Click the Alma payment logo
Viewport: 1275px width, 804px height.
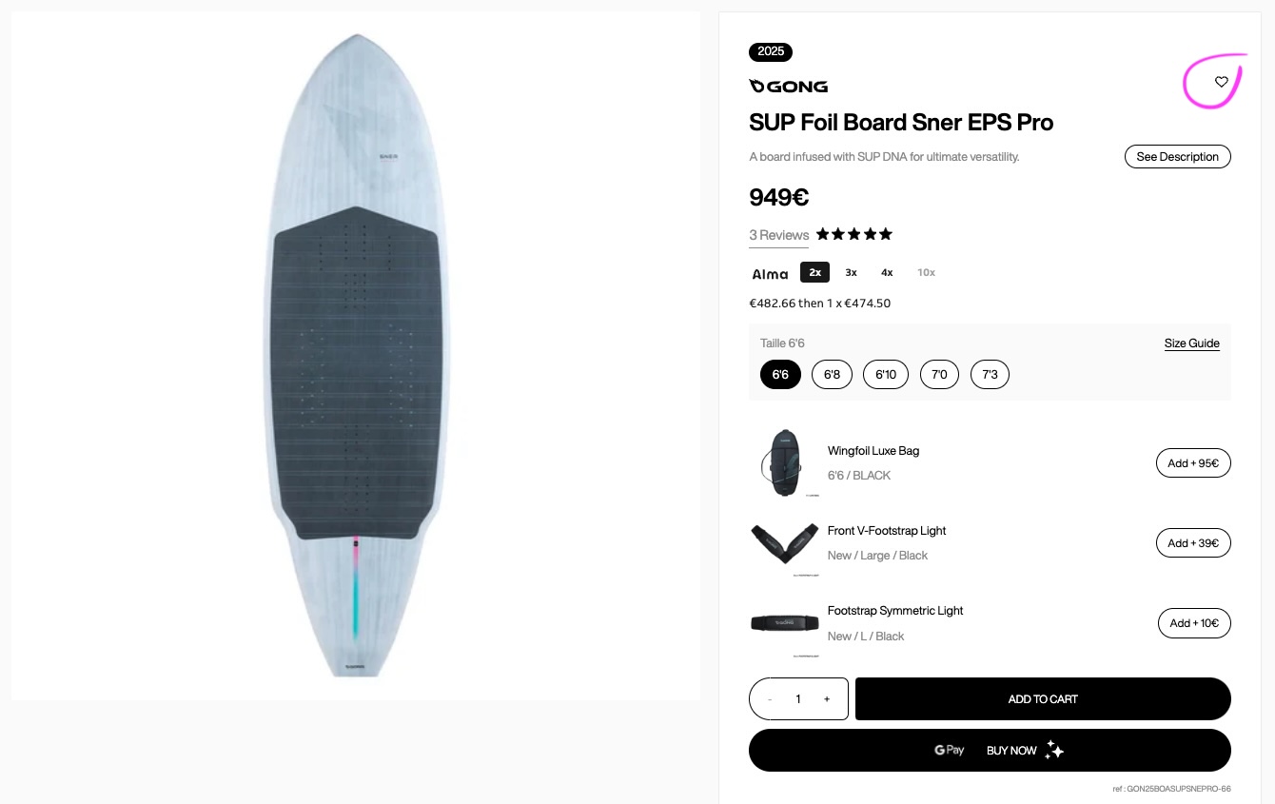pos(770,274)
